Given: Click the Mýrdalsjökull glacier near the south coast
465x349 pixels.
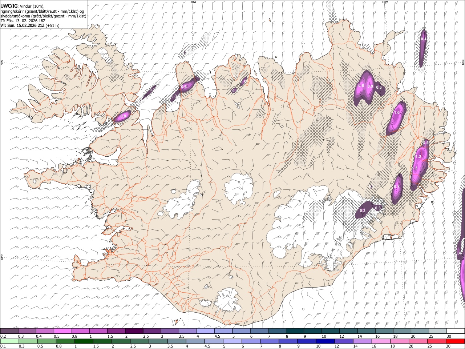Looking at the screenshot, I should (x=228, y=300).
